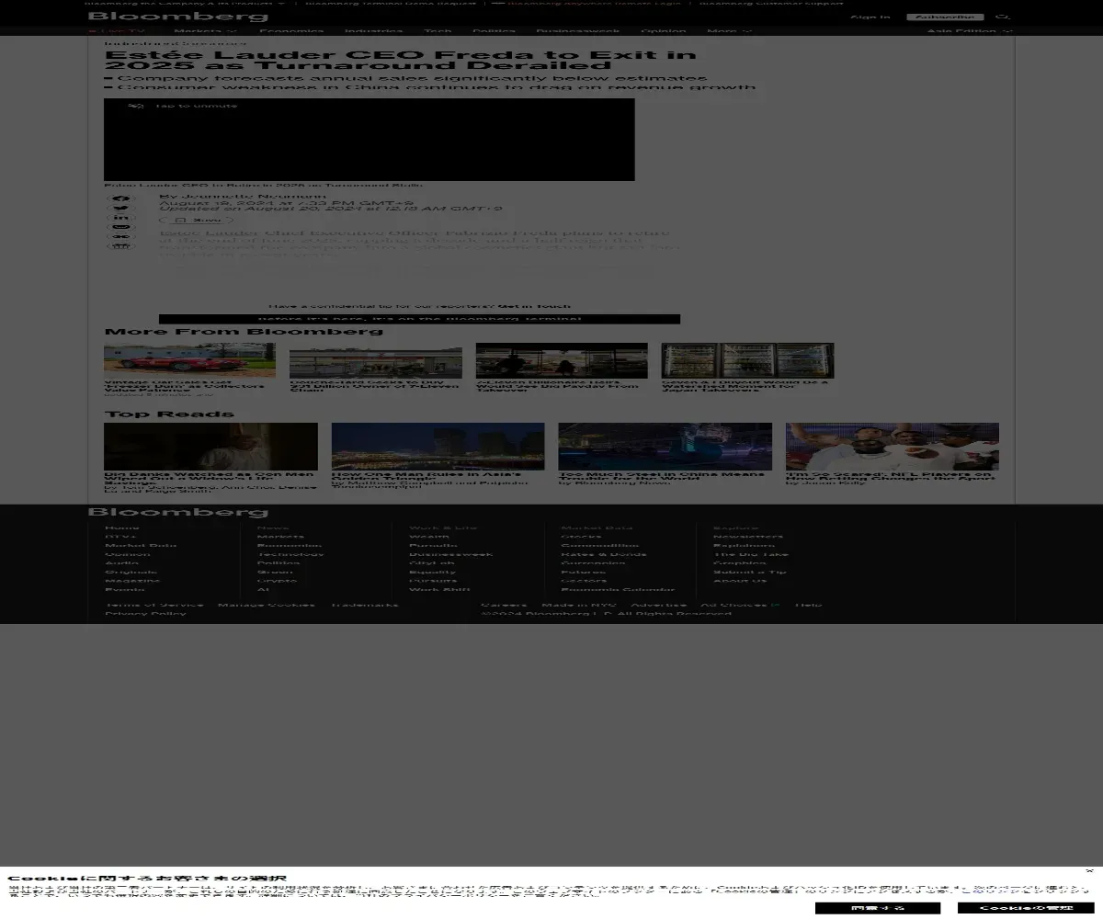Image resolution: width=1103 pixels, height=919 pixels.
Task: Click the article headline about Estée Lauder
Action: (400, 61)
